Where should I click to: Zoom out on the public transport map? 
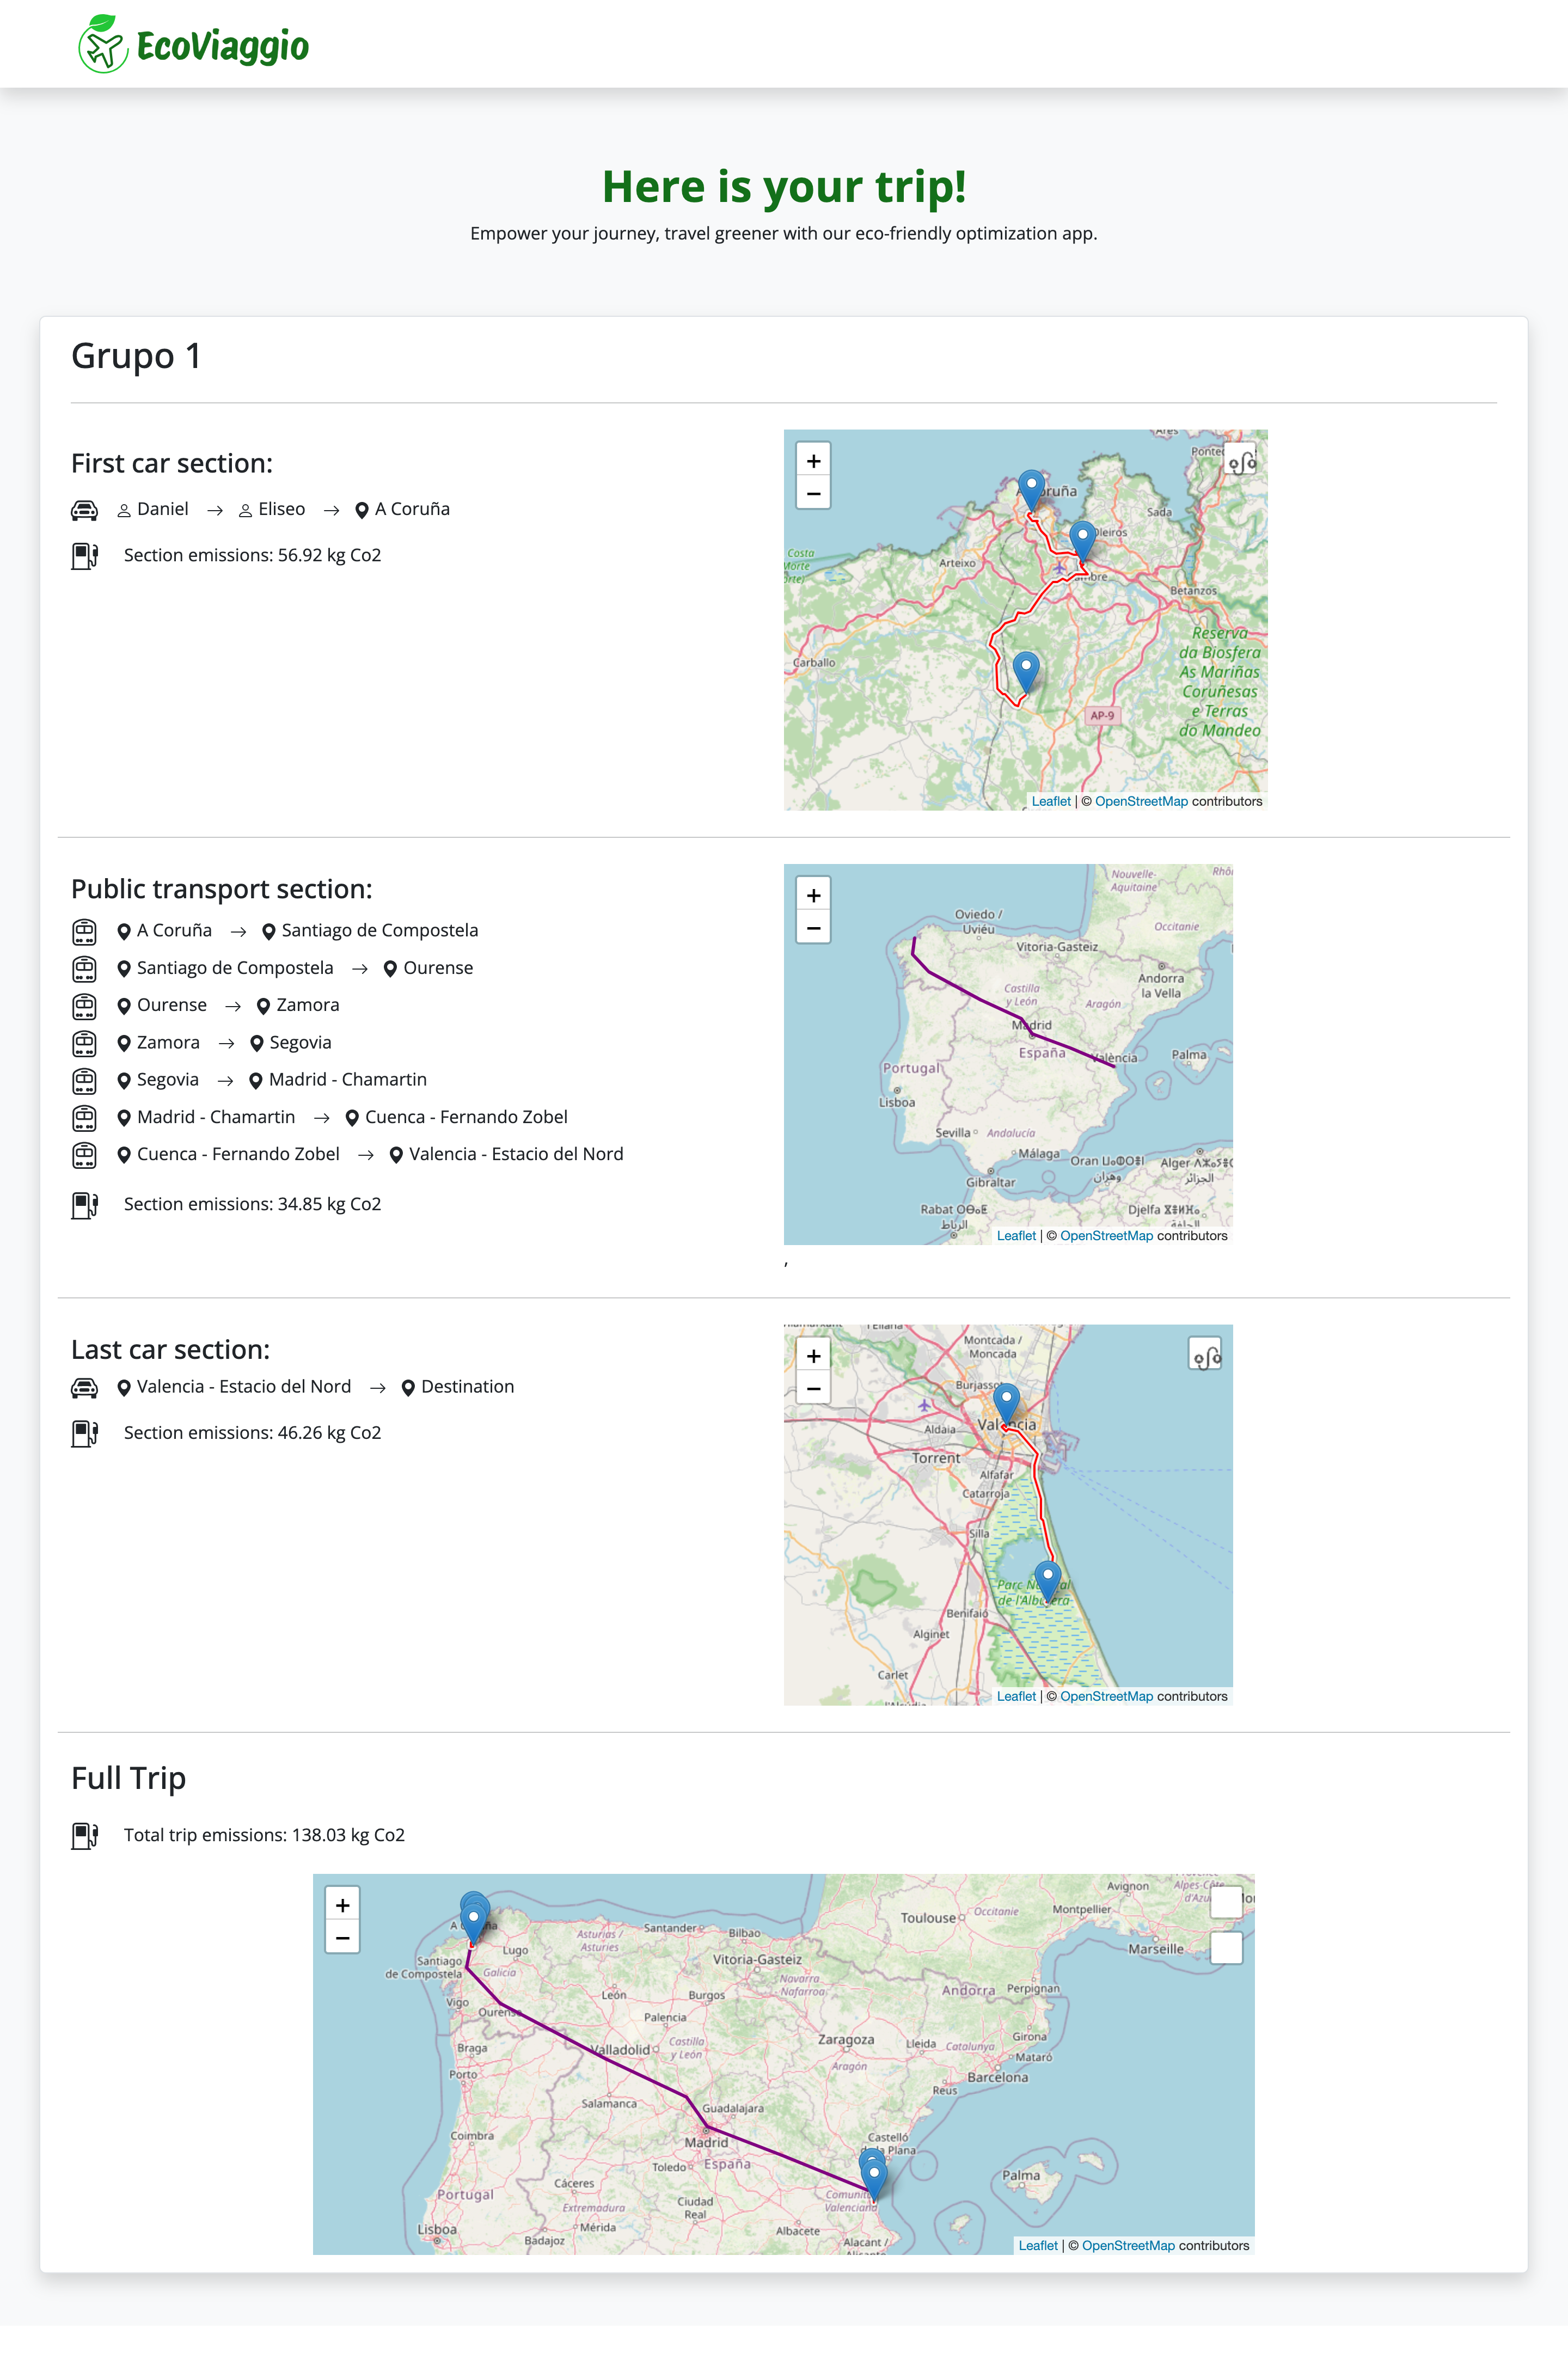(813, 928)
